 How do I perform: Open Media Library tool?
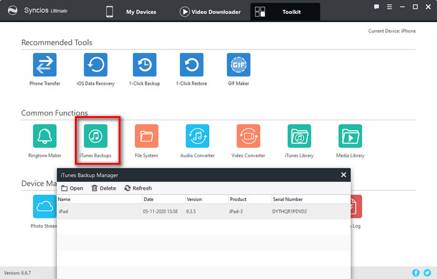point(350,136)
